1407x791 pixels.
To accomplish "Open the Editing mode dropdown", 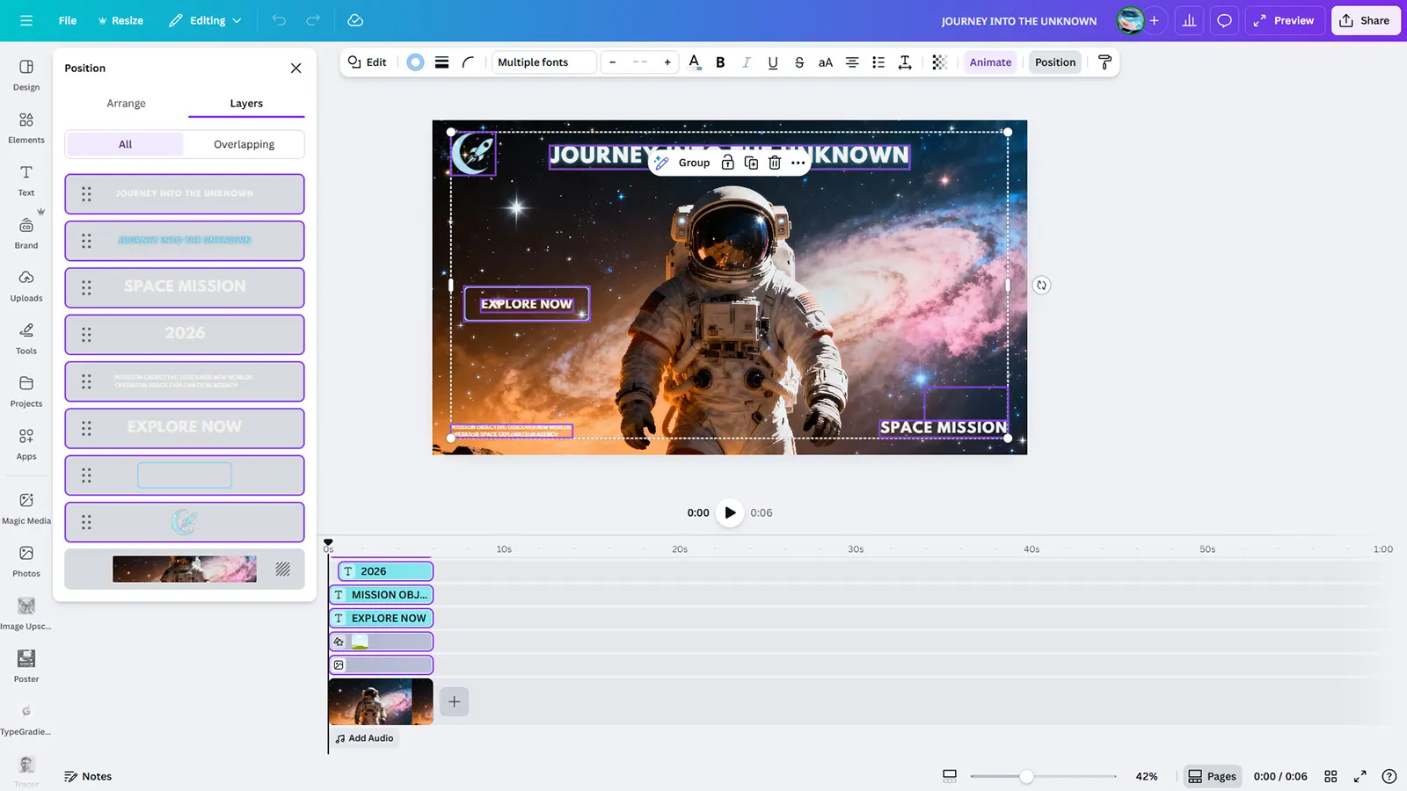I will (205, 20).
